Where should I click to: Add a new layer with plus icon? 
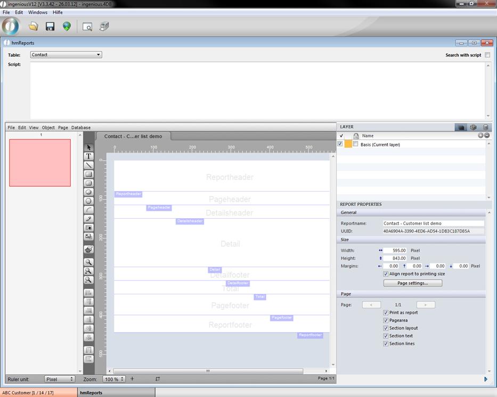pyautogui.click(x=480, y=136)
